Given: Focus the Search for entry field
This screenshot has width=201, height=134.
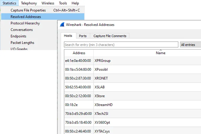Looking at the screenshot, I should [x=121, y=44].
